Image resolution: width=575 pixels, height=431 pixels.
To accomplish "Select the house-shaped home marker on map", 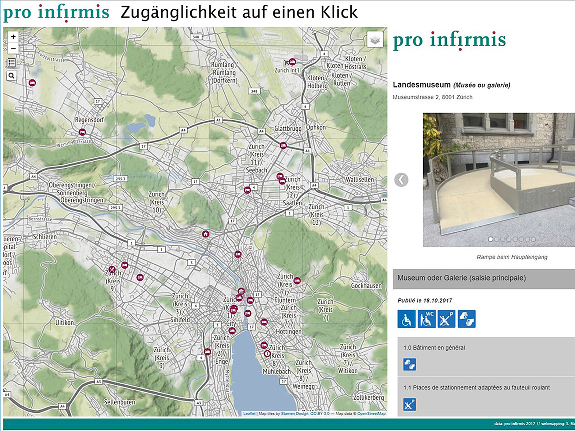I will point(206,234).
